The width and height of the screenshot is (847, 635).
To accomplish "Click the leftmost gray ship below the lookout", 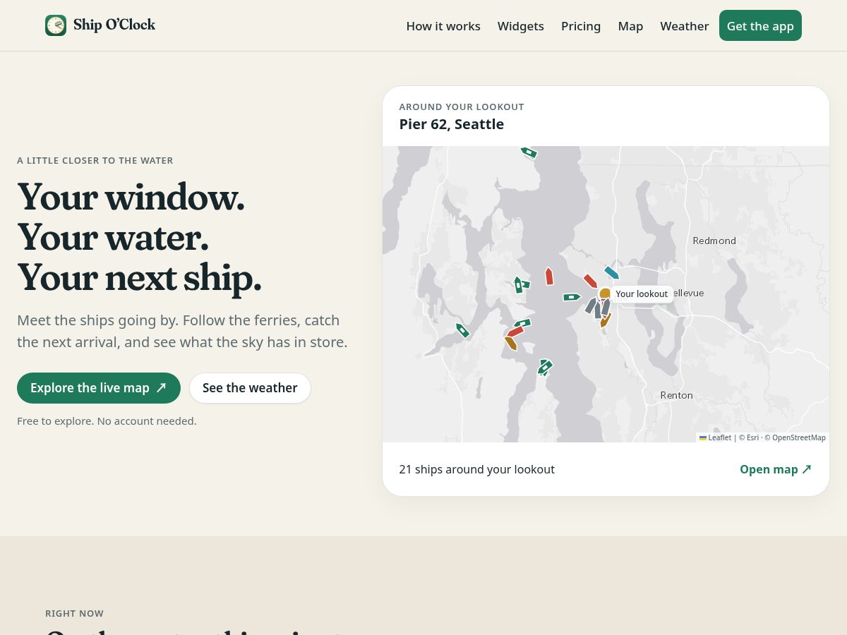I will 591,306.
